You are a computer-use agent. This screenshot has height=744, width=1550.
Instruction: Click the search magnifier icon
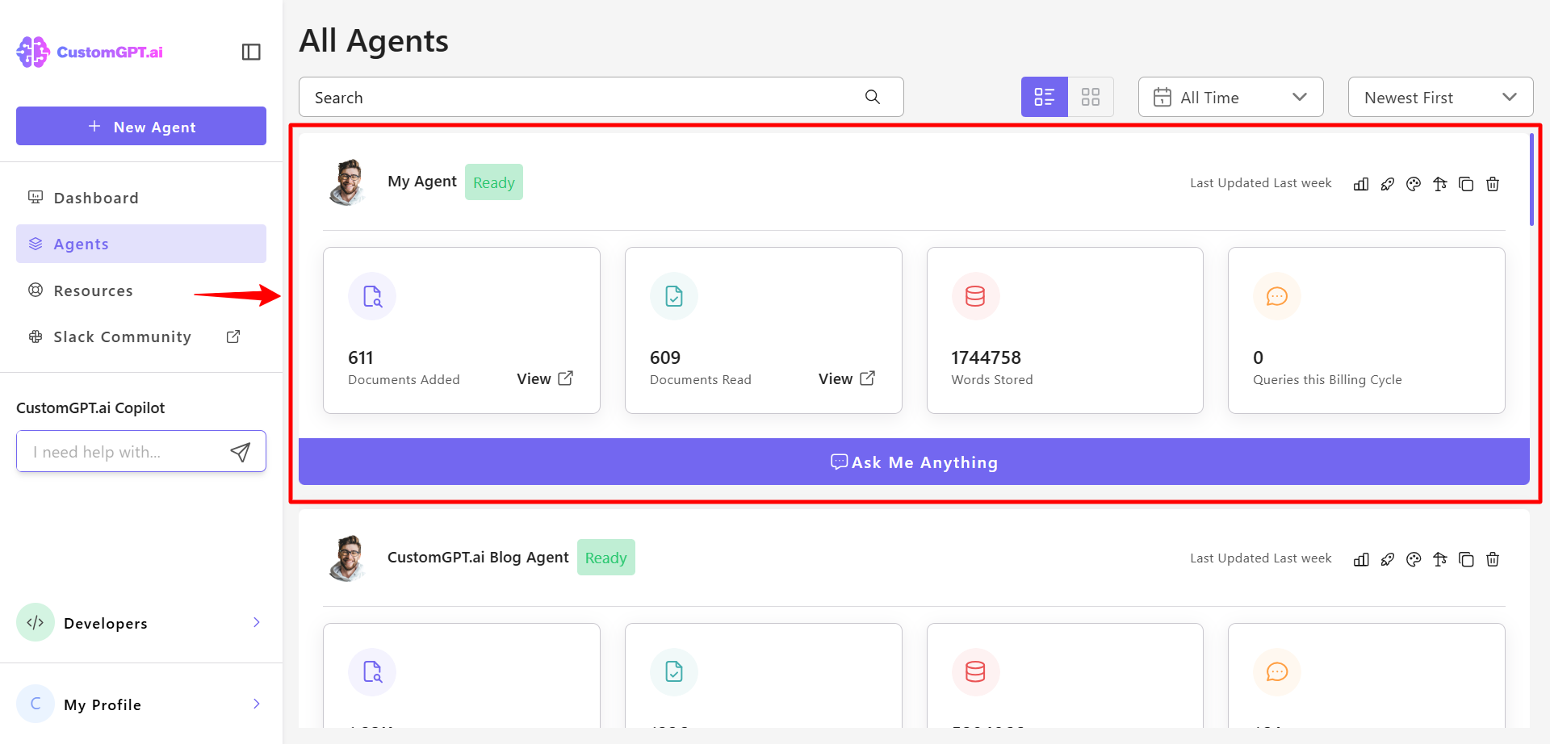click(873, 97)
